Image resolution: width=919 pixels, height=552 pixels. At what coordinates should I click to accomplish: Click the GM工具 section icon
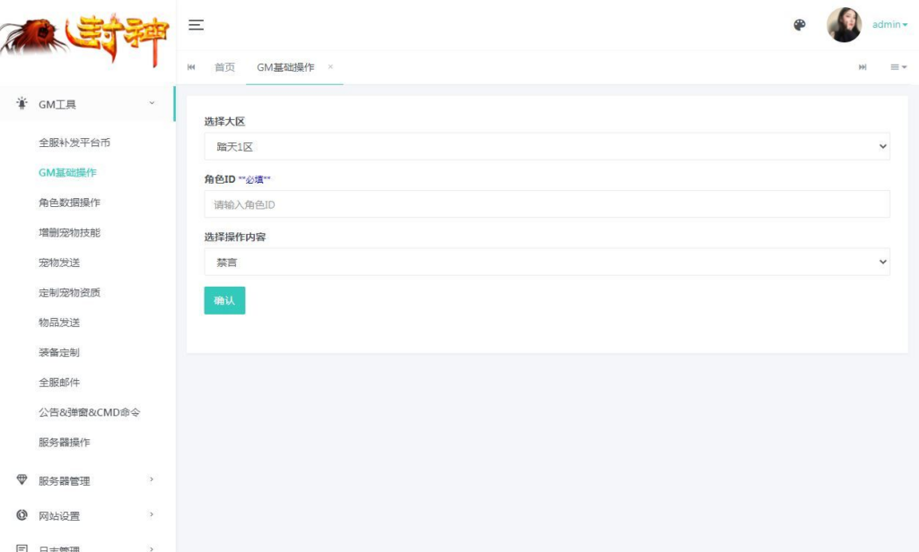21,103
